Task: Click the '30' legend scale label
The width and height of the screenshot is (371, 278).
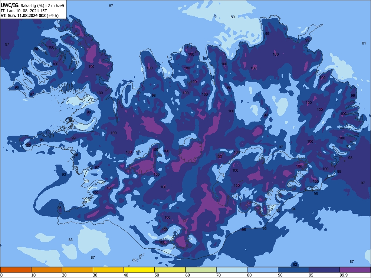Action: pos(95,275)
